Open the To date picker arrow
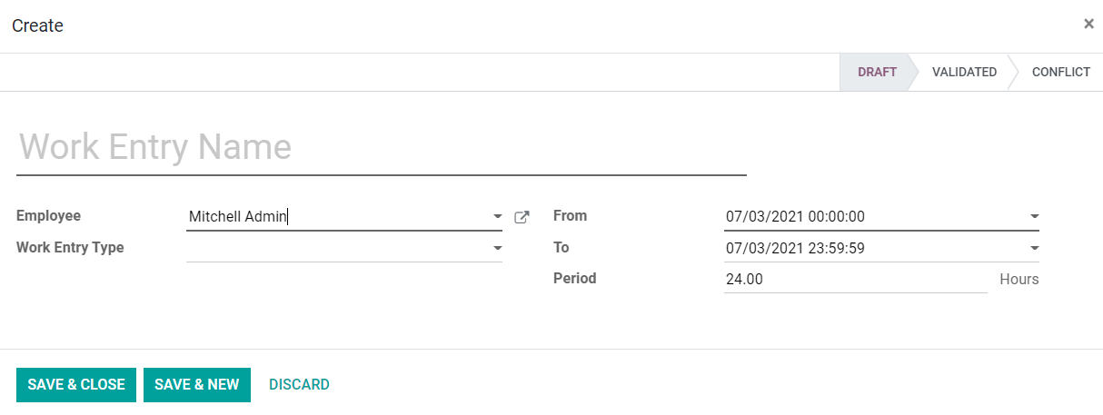This screenshot has width=1103, height=415. click(x=1034, y=248)
